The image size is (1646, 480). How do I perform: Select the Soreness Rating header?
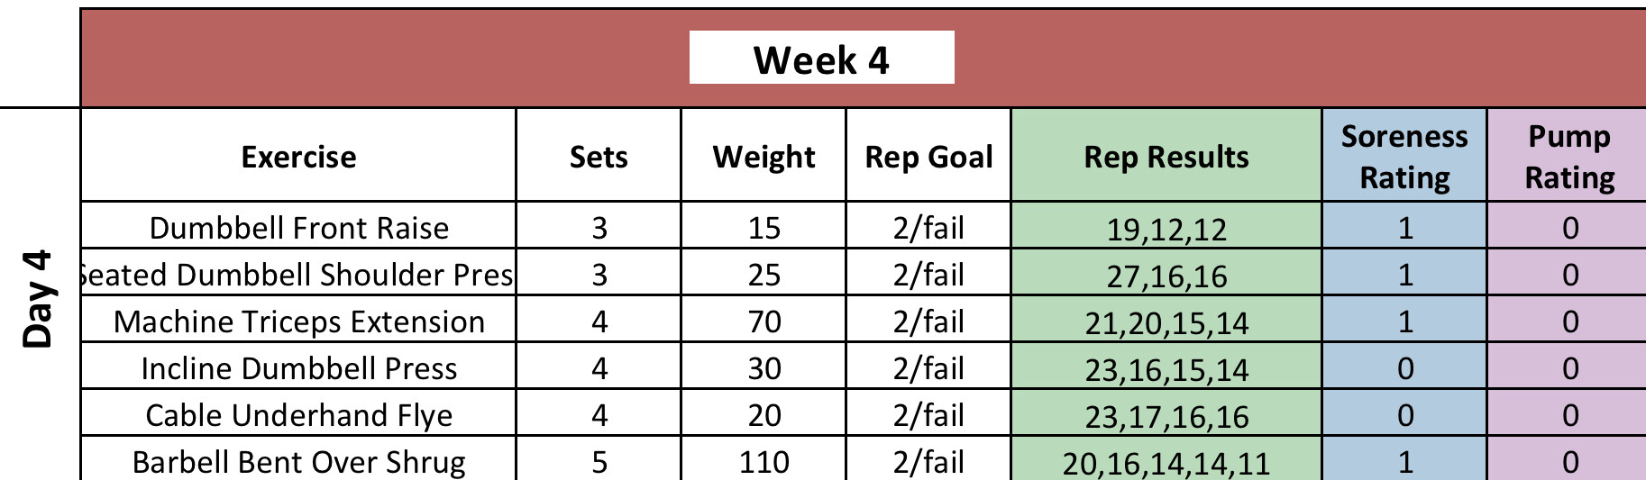tap(1404, 157)
